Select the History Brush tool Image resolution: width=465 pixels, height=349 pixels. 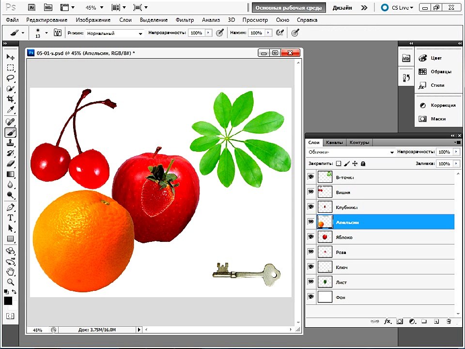[x=10, y=153]
